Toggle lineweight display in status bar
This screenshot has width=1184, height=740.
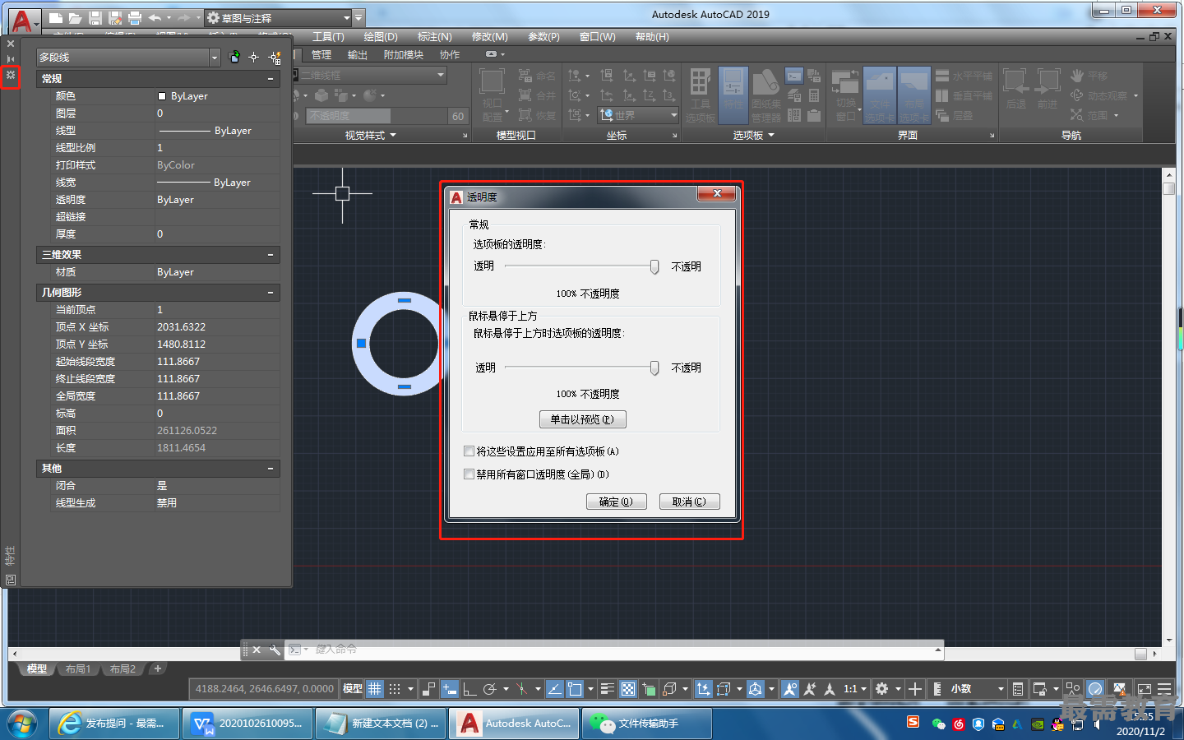(607, 689)
